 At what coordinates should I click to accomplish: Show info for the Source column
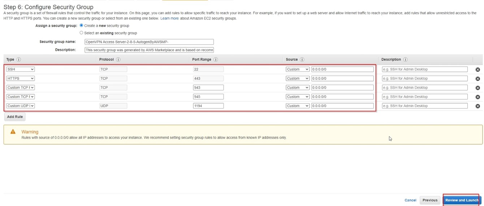[x=302, y=60]
